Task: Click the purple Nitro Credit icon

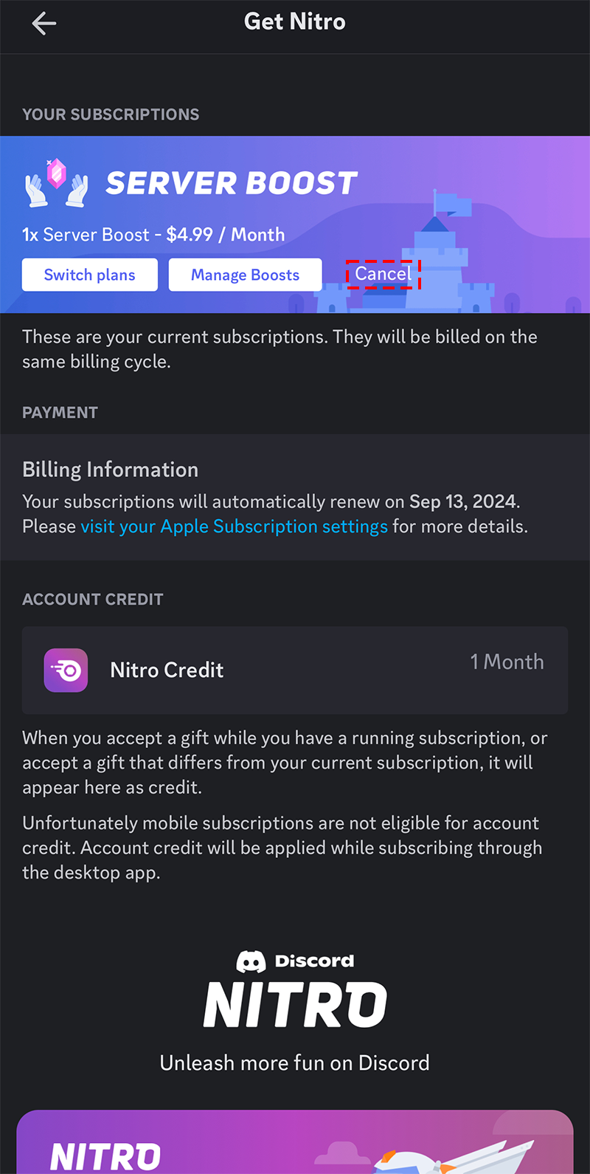Action: click(66, 670)
